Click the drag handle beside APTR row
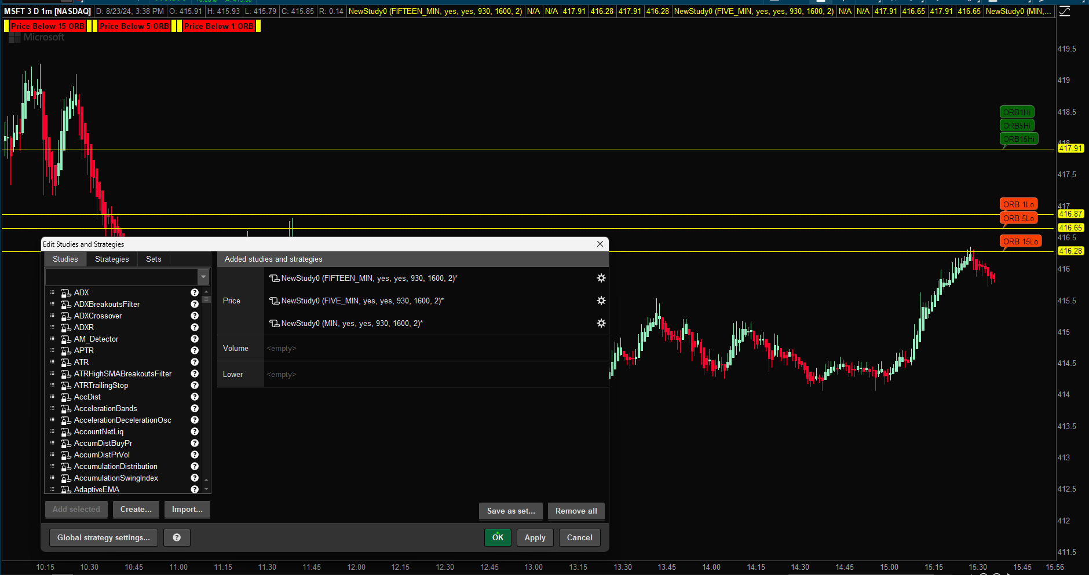 [x=52, y=350]
